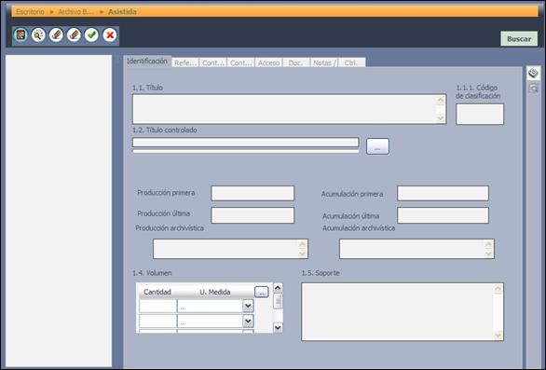Click the Volumen table scroll down arrow
The height and width of the screenshot is (370, 546).
278,327
